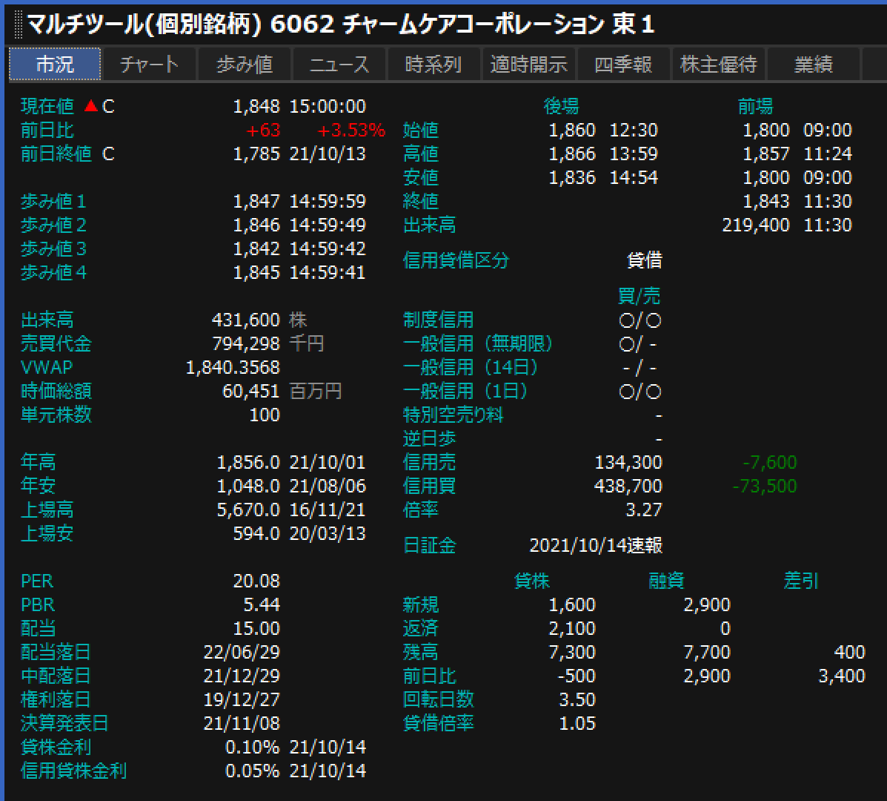Click 信用買 value 438,700
Screen dimensions: 887x801
coord(628,487)
